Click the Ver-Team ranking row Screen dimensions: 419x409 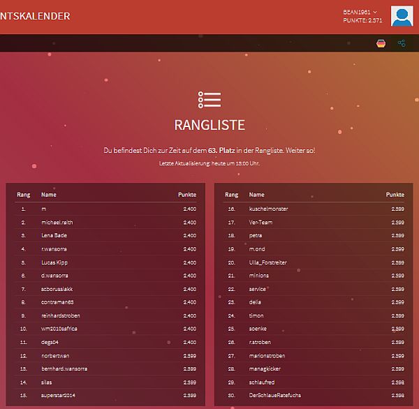pos(260,222)
